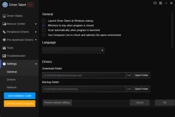Enable Launch Driver Talent at Windows startup
Screen dimensions: 175x117
click(x=44, y=21)
